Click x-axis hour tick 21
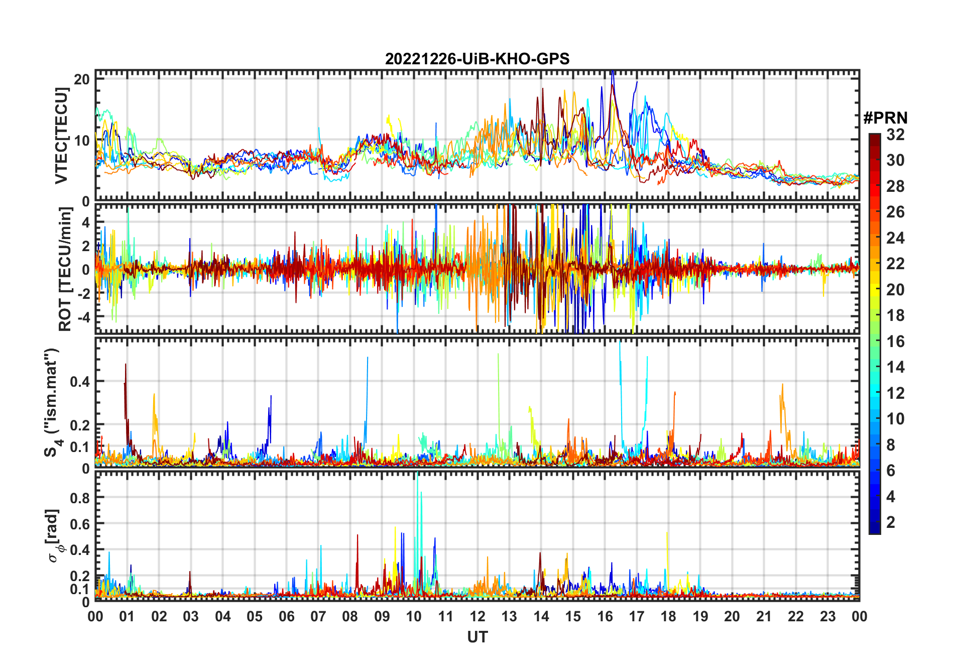The width and height of the screenshot is (955, 668). (764, 616)
